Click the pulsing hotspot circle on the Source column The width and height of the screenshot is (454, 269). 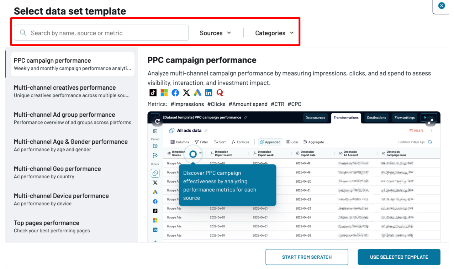[x=193, y=154]
